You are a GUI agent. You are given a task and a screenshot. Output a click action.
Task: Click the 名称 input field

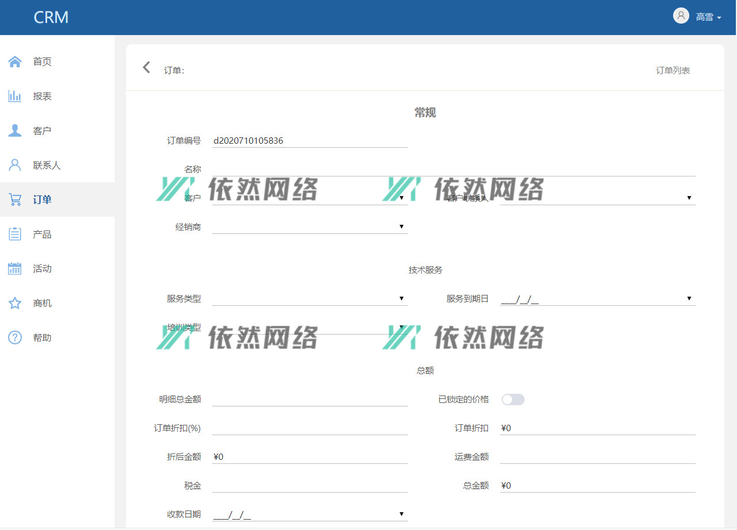453,169
